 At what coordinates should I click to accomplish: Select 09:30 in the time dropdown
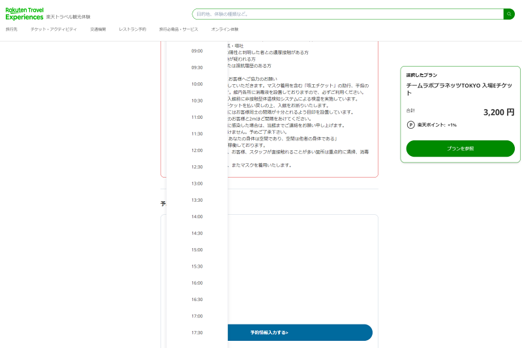[197, 68]
